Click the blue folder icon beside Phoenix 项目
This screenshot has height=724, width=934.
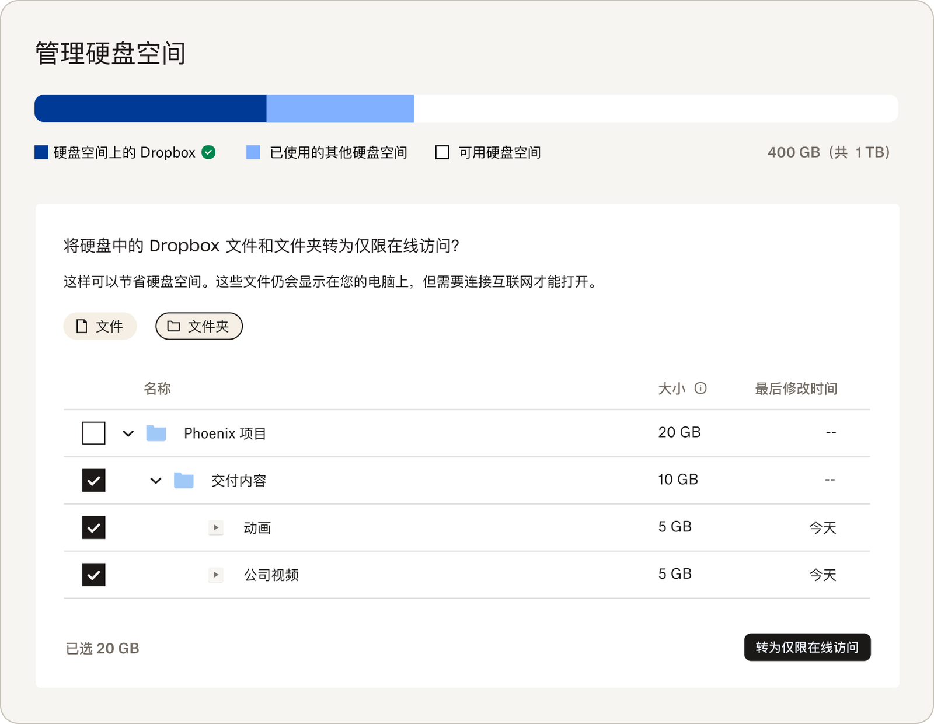point(156,432)
